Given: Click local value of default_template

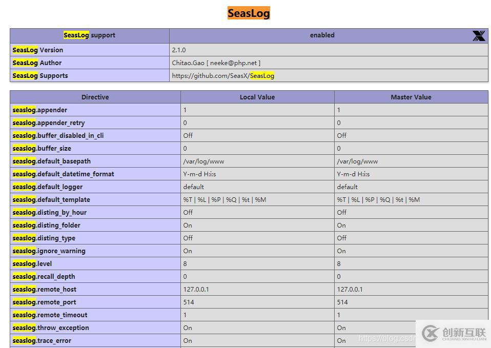Looking at the screenshot, I should 224,200.
